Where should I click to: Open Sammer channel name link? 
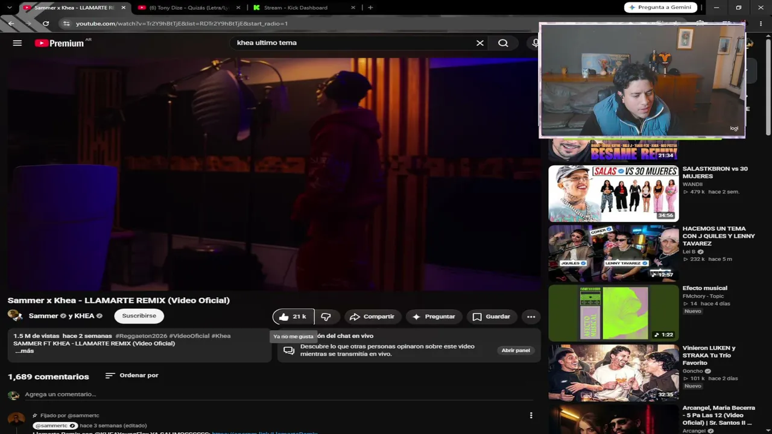click(43, 316)
